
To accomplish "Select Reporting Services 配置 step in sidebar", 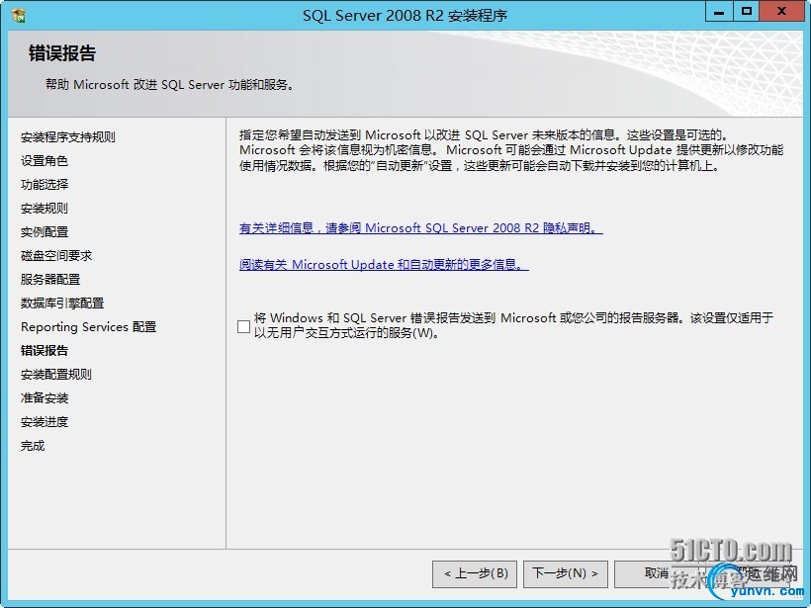I will click(x=88, y=327).
